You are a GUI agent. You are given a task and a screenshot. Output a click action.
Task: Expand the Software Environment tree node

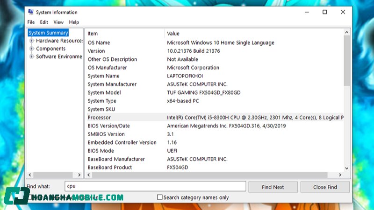(x=32, y=56)
